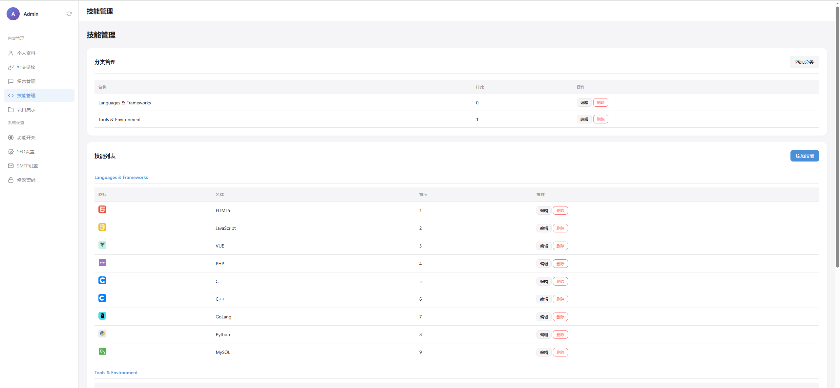Click the Tools & Environment section heading
The image size is (840, 388).
(x=116, y=373)
